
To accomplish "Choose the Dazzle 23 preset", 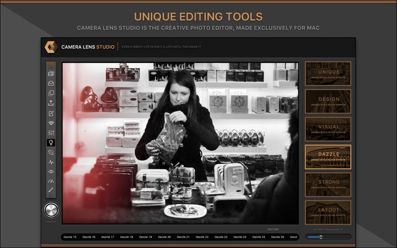I will coord(221,237).
